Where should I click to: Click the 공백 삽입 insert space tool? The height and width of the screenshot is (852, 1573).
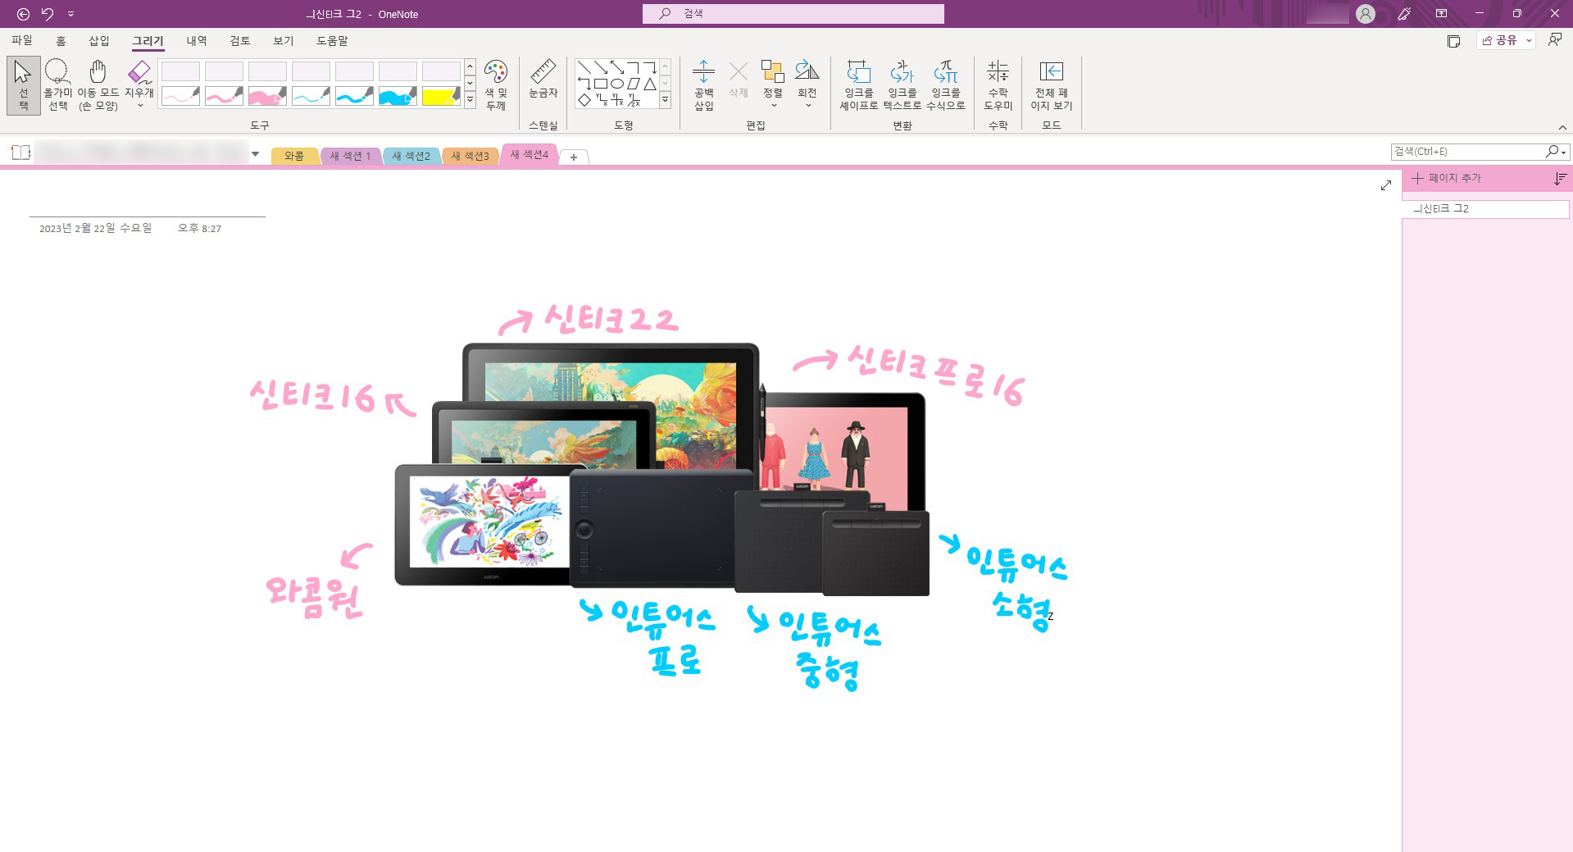coord(703,85)
